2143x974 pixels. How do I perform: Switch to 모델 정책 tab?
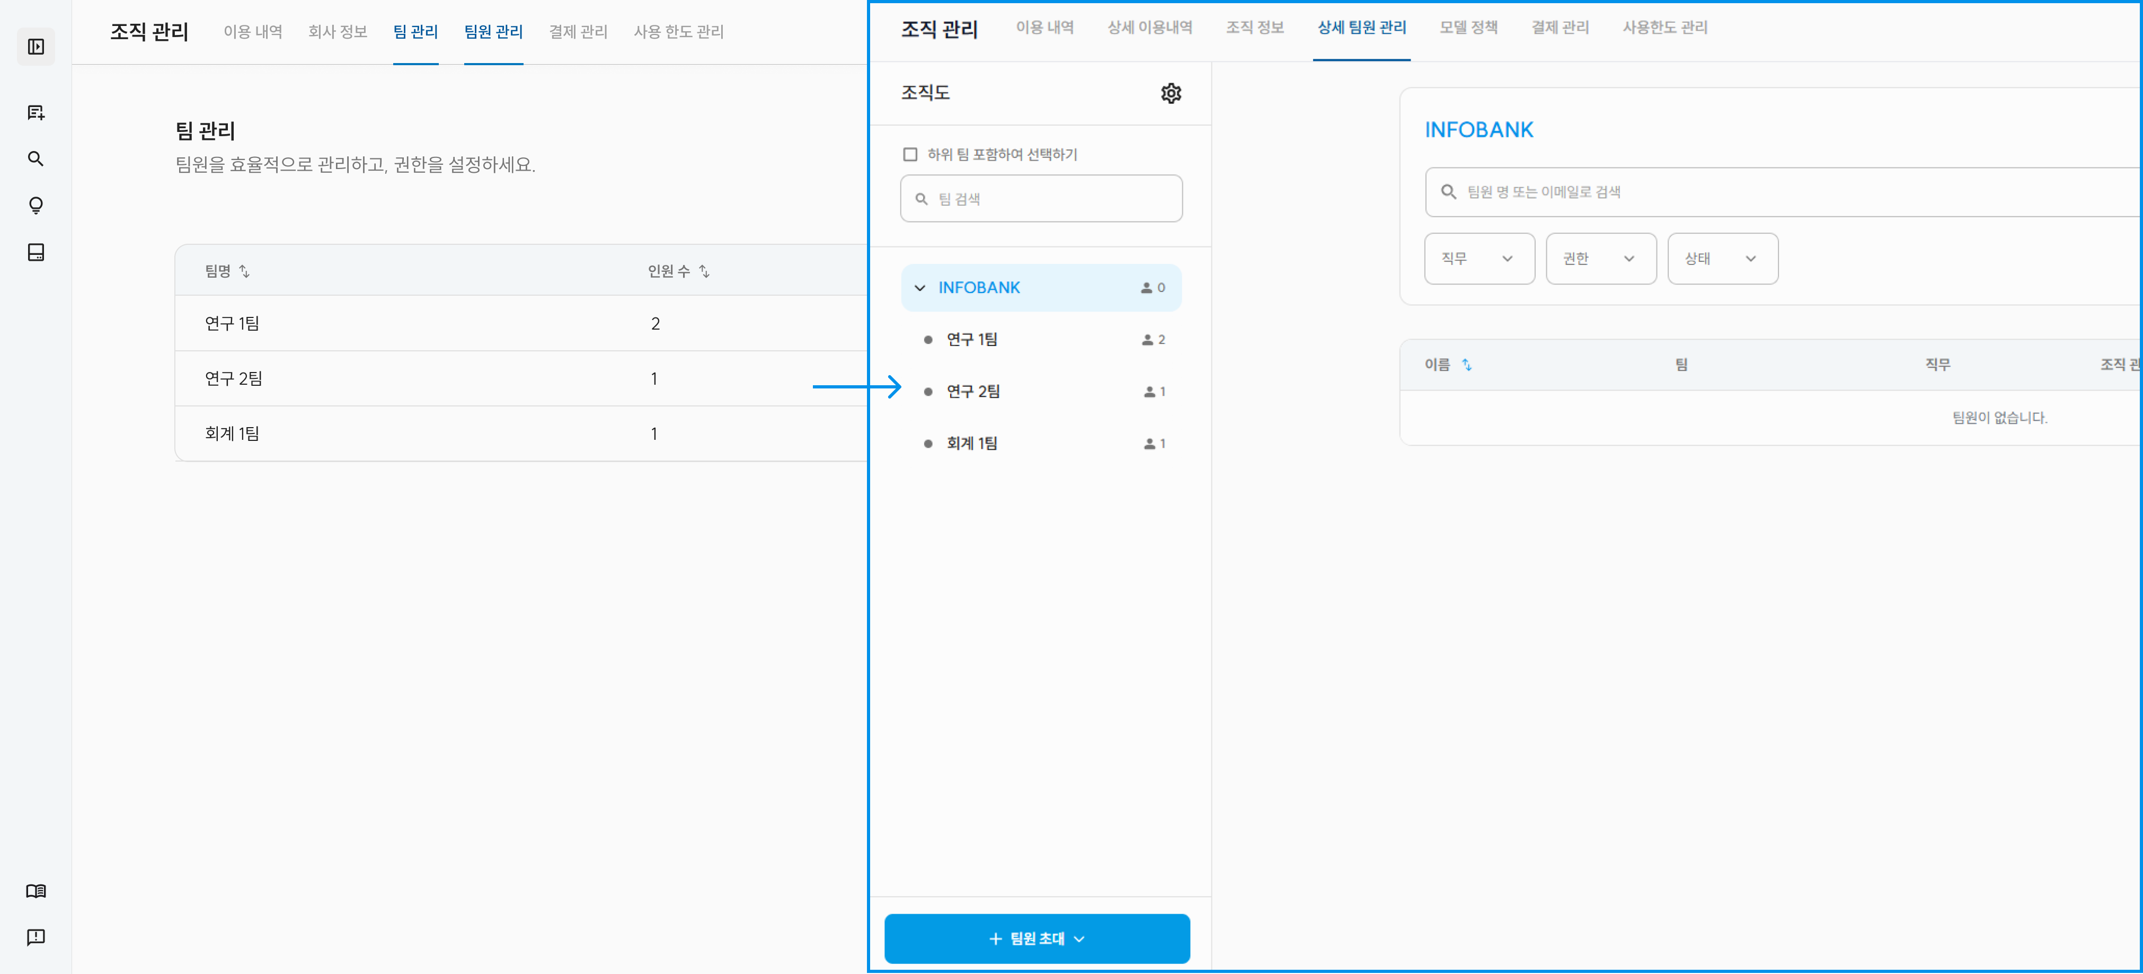pos(1468,28)
